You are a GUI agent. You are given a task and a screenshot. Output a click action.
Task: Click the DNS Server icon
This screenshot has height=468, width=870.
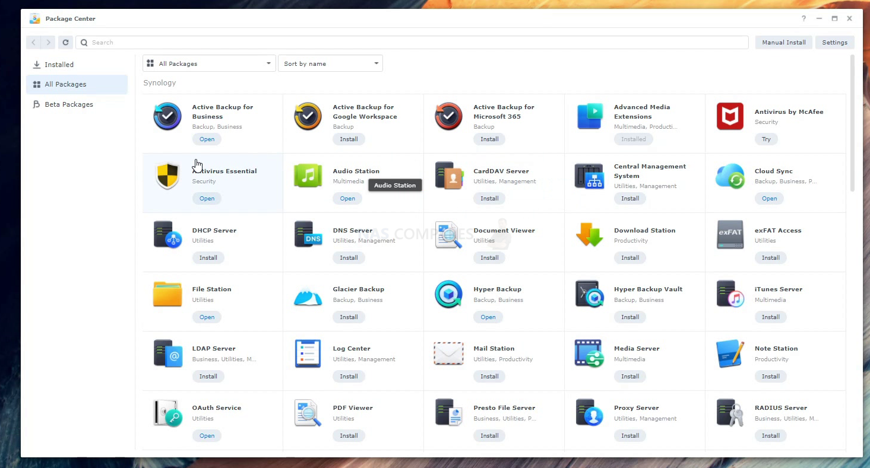308,235
